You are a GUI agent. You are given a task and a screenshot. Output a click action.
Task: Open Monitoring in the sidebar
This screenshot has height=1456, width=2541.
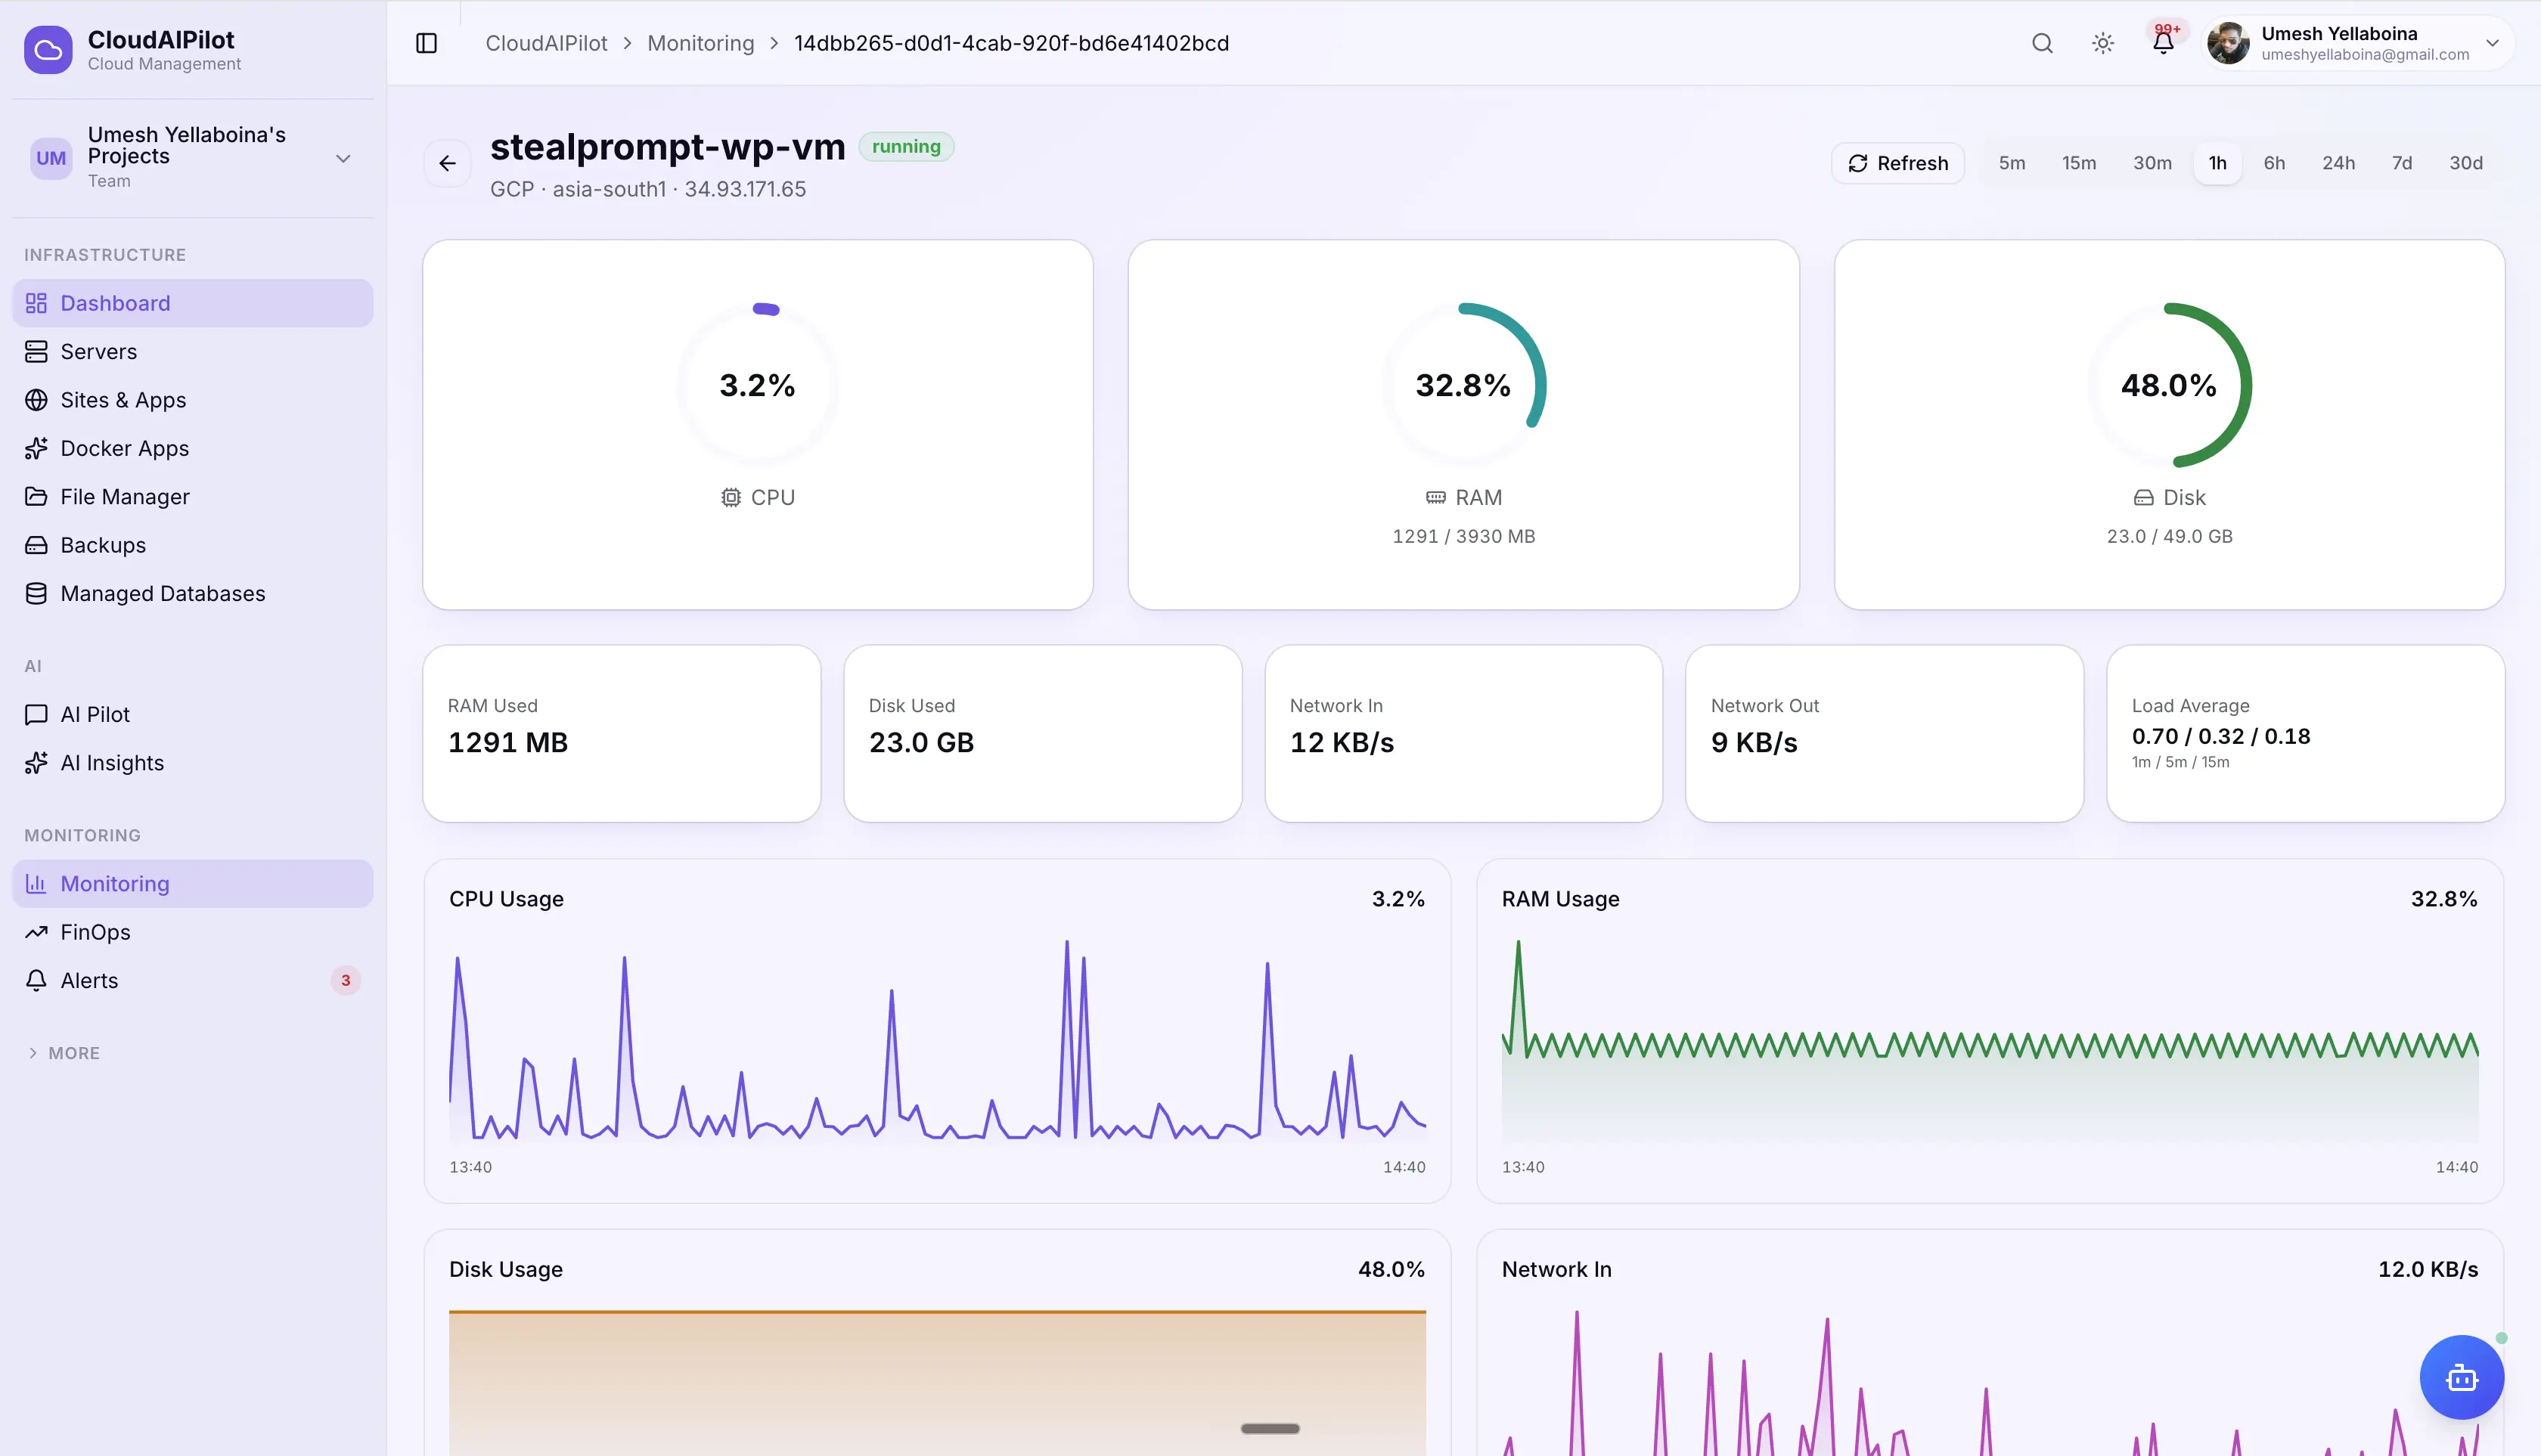192,884
